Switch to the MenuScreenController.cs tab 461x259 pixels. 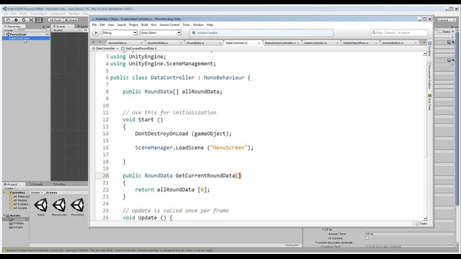click(x=280, y=43)
